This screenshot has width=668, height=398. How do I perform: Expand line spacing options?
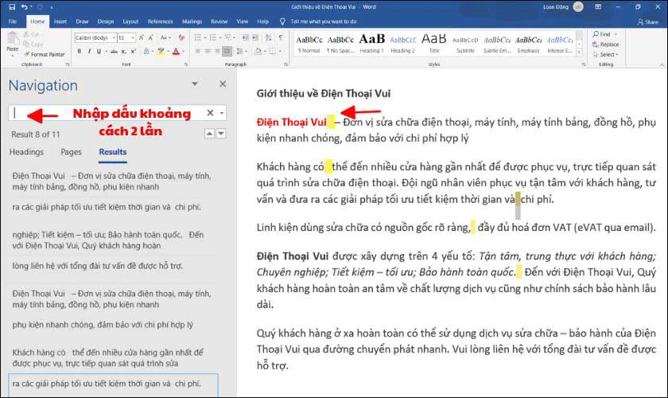242,51
